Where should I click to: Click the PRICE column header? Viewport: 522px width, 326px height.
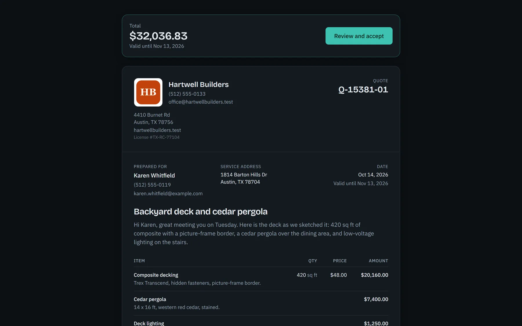(340, 261)
